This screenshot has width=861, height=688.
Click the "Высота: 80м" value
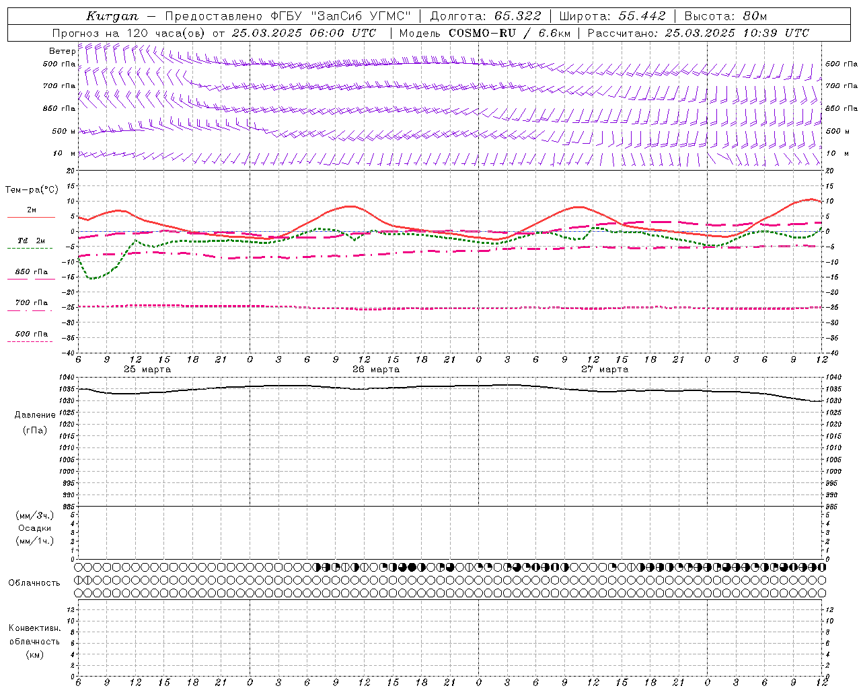tap(725, 16)
